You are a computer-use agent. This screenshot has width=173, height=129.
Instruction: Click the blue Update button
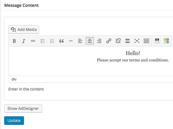point(14,120)
